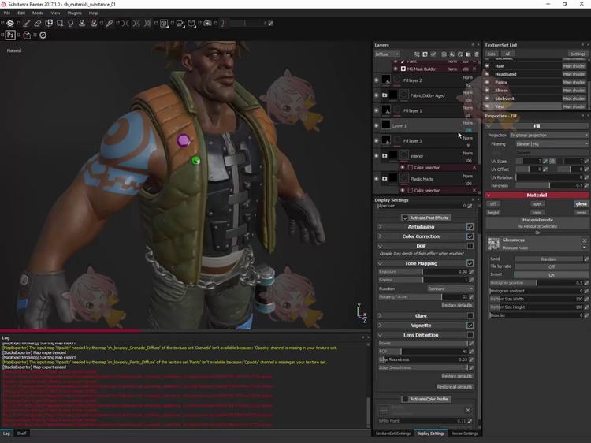The image size is (591, 443).
Task: Open the Tone Mapping Function Reinhard dropdown
Action: [450, 289]
